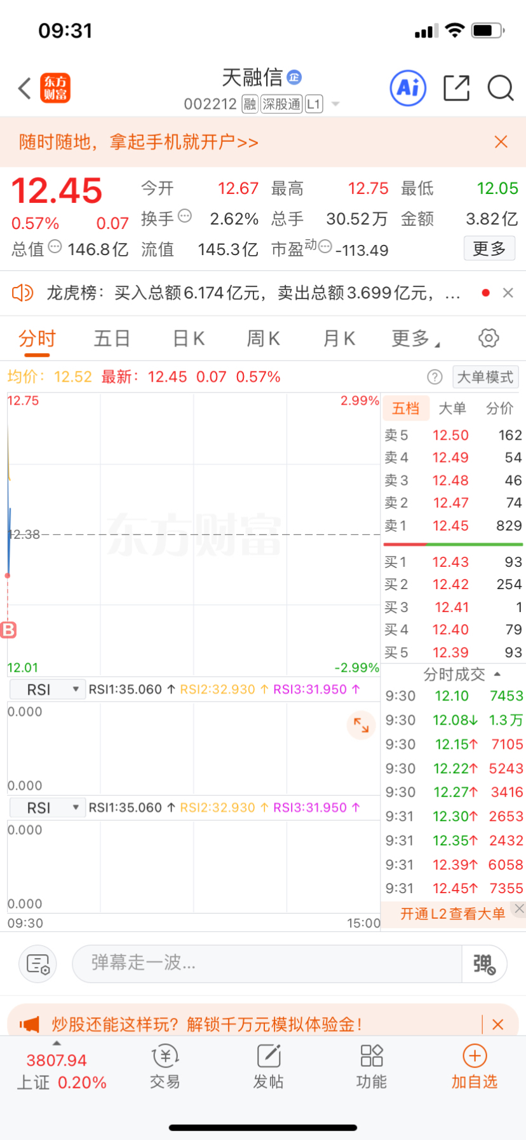The width and height of the screenshot is (526, 1140).
Task: Open the search magnifier icon
Action: click(501, 88)
